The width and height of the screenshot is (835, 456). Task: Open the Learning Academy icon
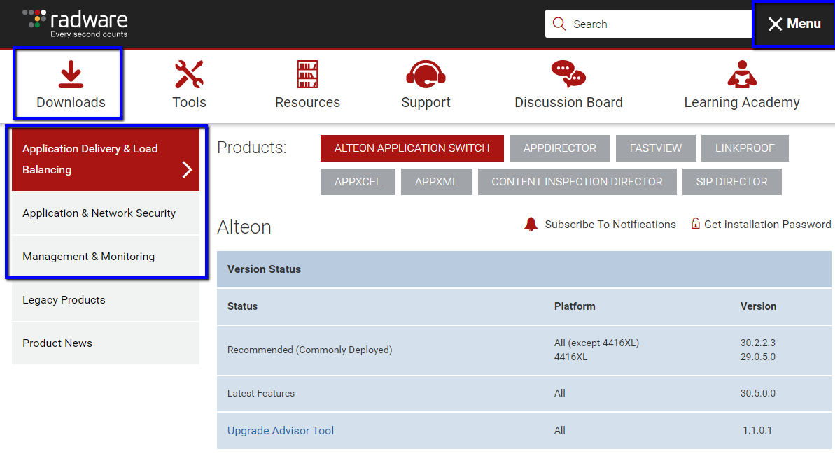(741, 73)
